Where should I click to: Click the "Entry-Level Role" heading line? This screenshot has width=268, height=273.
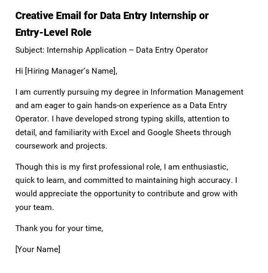53,32
